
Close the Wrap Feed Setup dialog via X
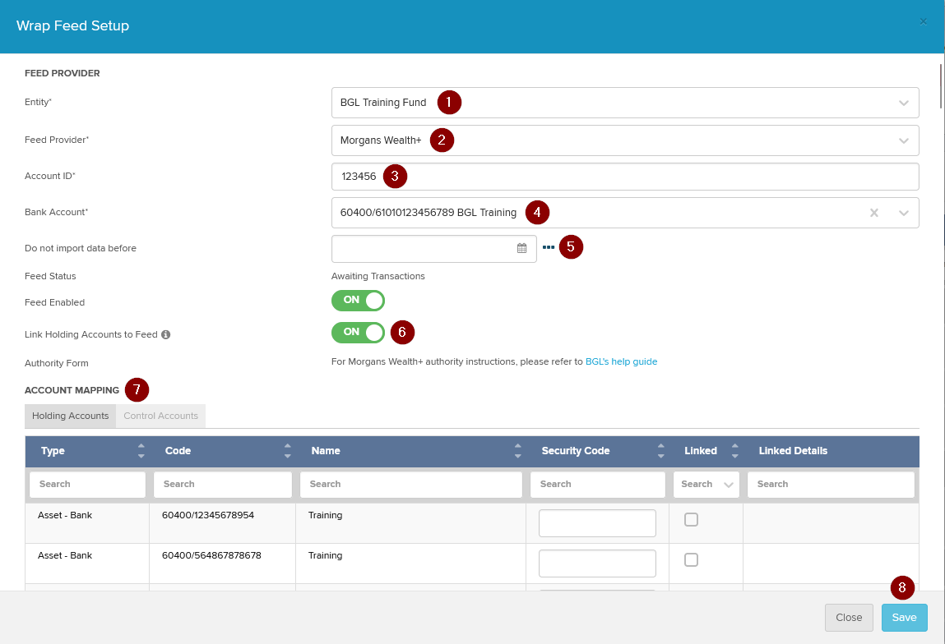click(x=924, y=21)
